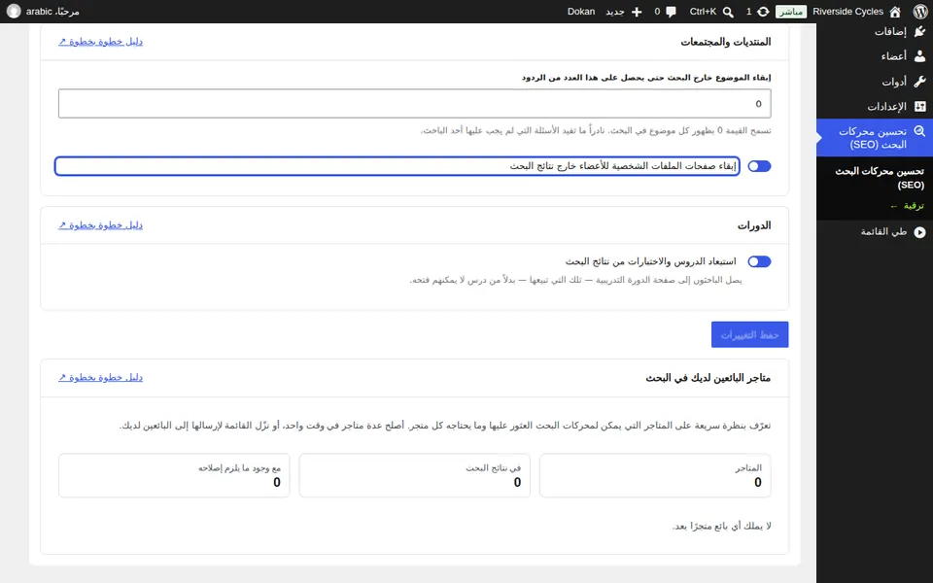Click the tools wrench icon in sidebar
This screenshot has width=933, height=583.
pyautogui.click(x=920, y=81)
